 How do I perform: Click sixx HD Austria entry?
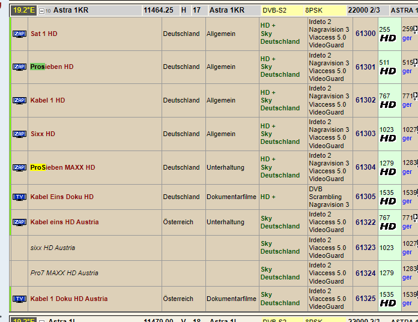coord(53,248)
